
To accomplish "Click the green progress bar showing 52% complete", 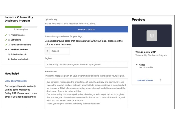I will tap(13, 27).
